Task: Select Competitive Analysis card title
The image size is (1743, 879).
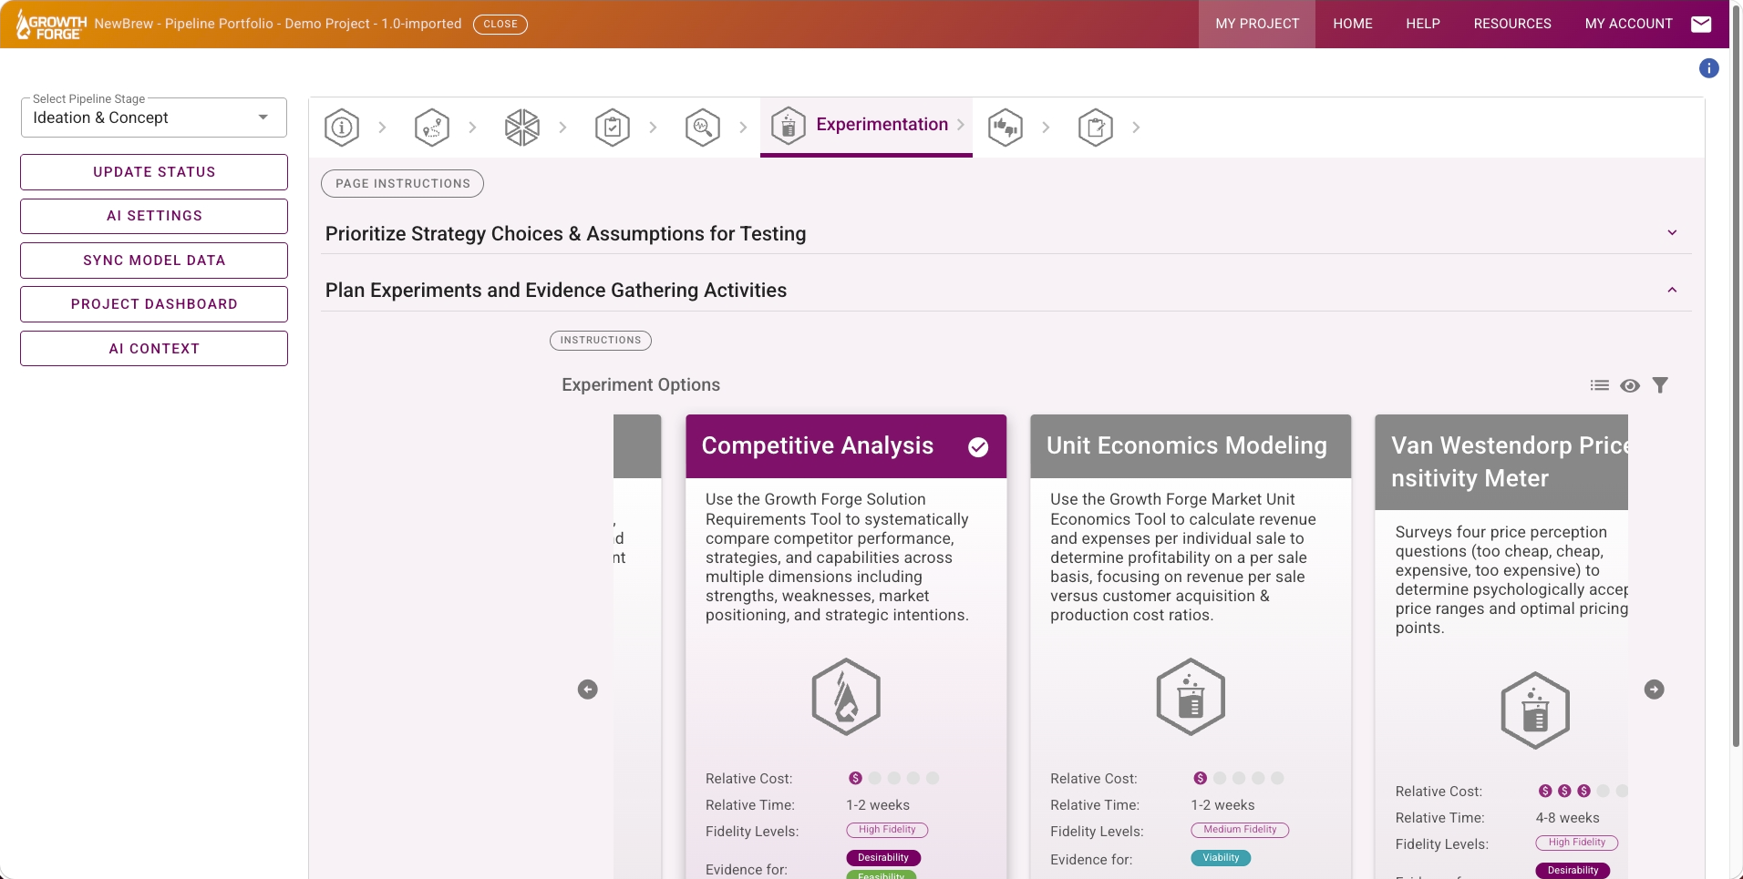Action: (x=818, y=445)
